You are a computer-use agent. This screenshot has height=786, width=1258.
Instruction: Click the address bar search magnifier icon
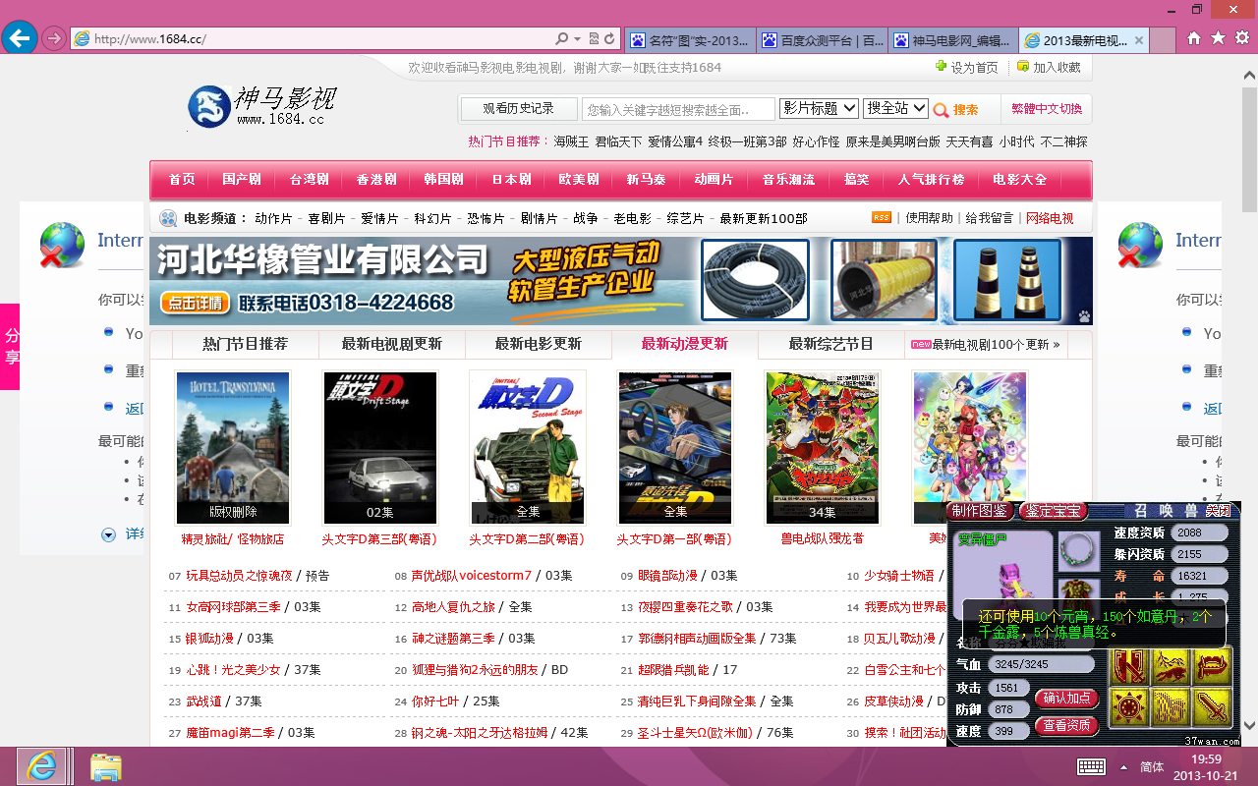tap(561, 39)
